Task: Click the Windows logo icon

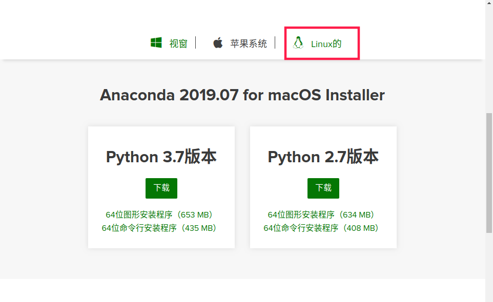Action: [x=156, y=42]
